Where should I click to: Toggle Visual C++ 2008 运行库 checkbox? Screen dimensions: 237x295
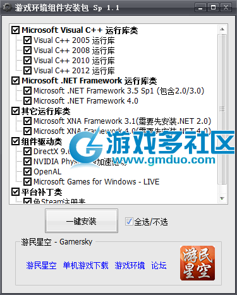tap(28, 50)
